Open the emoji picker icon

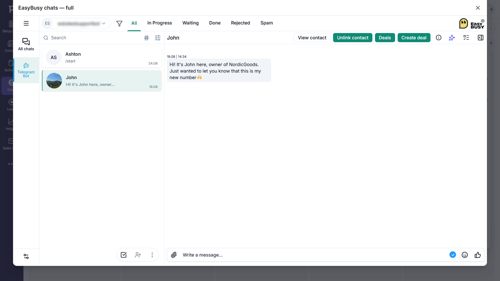465,255
